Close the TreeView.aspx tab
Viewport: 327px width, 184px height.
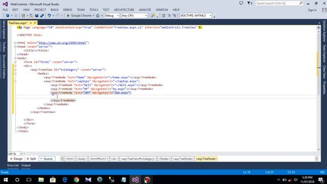click(x=35, y=23)
